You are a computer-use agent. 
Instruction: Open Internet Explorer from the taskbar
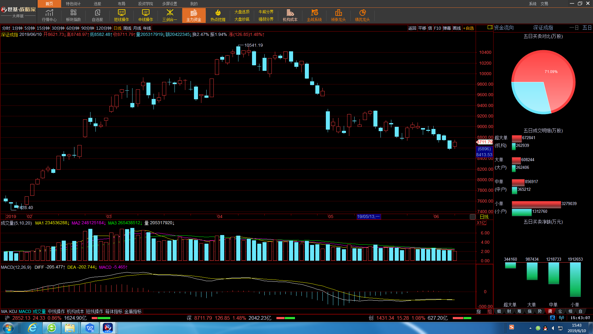tap(32, 328)
